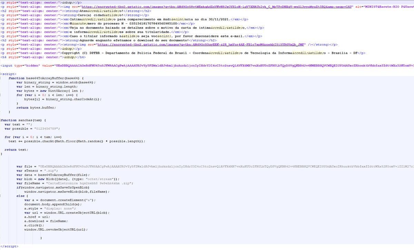
Task: Click the 'a.download = fileName;' line
Action: [x=46, y=221]
